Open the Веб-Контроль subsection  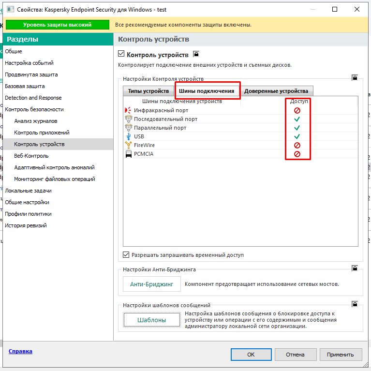(58, 156)
